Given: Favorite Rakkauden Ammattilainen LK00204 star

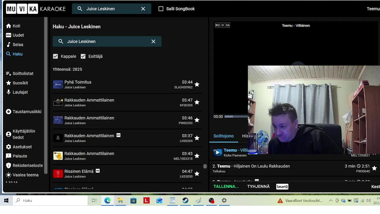Looking at the screenshot, I should coord(197,138).
